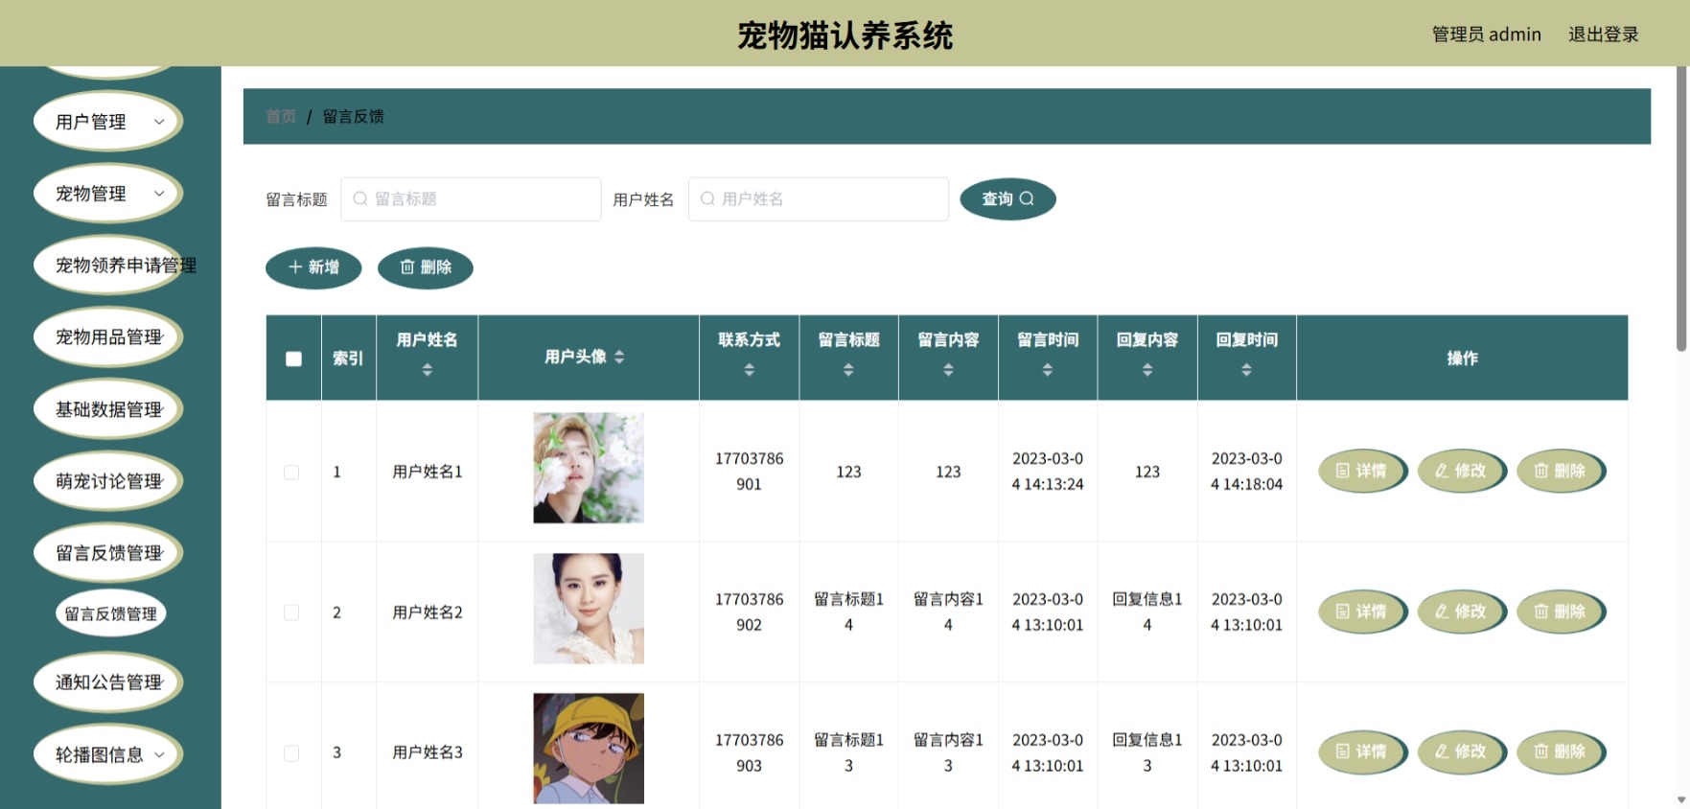This screenshot has width=1690, height=809.
Task: Sort by 留言标题 column arrows
Action: pos(848,370)
